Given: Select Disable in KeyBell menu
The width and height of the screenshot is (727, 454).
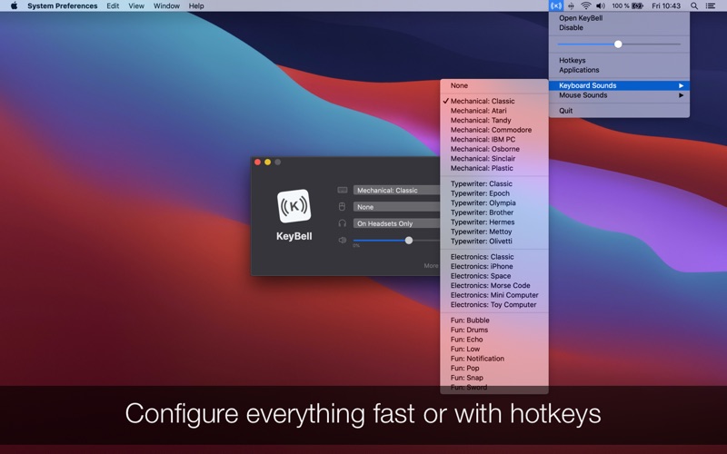Looking at the screenshot, I should pos(619,28).
